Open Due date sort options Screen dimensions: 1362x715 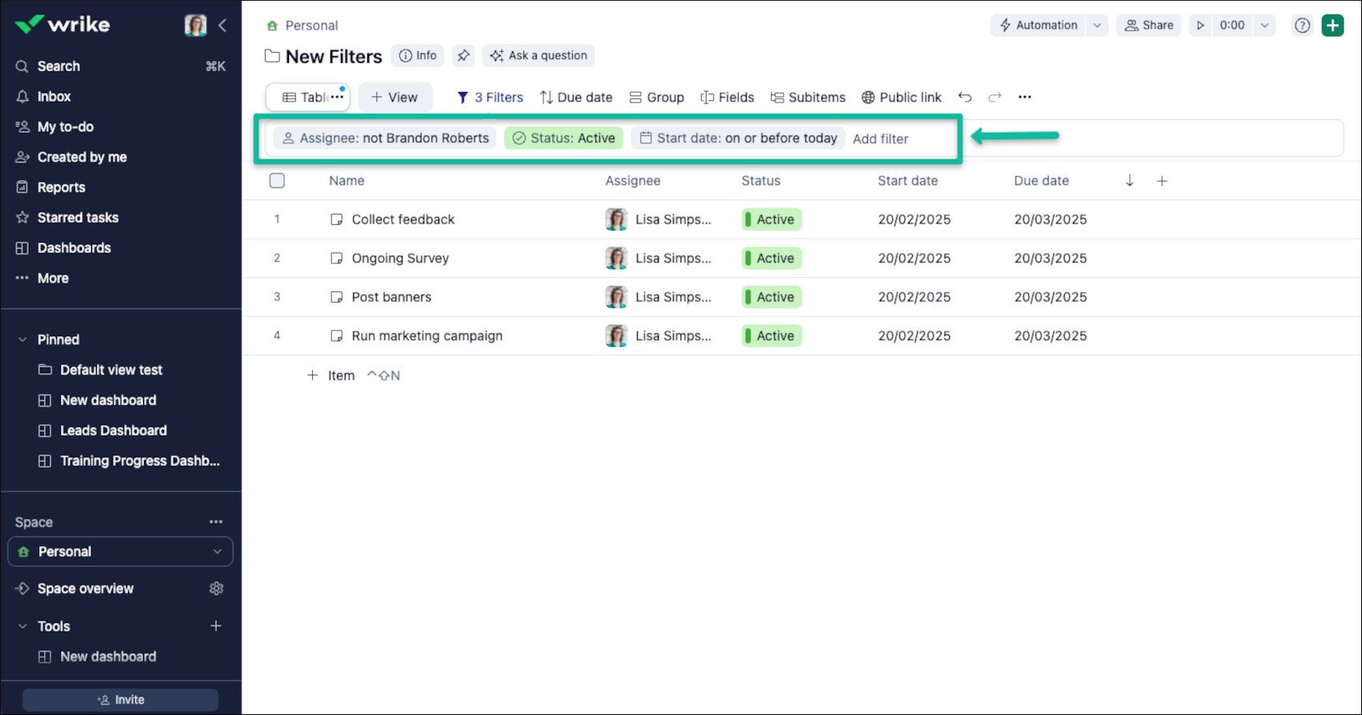click(x=576, y=97)
